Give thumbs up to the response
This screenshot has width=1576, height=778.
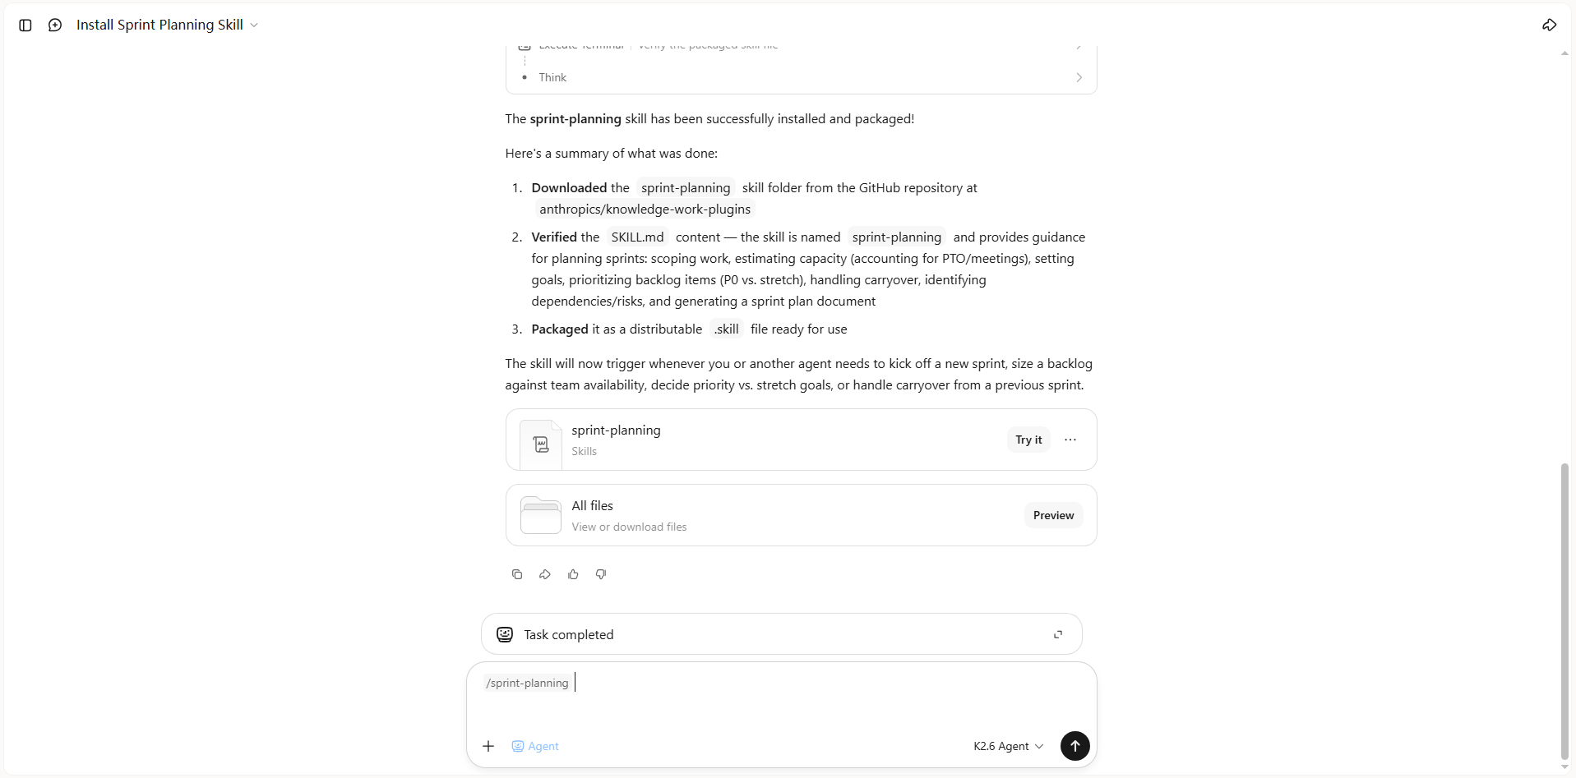(573, 574)
